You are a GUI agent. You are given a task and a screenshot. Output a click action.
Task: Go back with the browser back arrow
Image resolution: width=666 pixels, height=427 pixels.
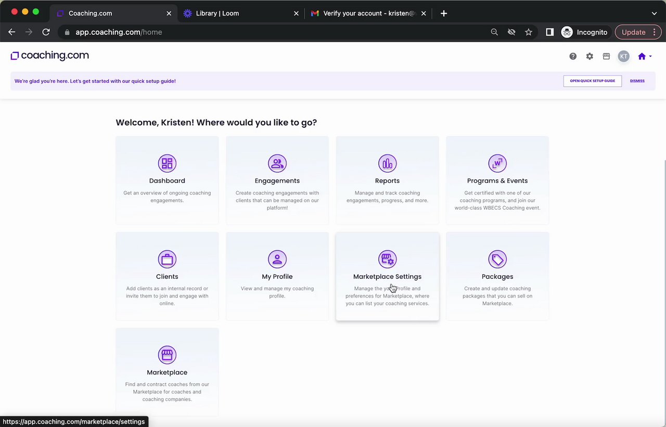[x=12, y=32]
